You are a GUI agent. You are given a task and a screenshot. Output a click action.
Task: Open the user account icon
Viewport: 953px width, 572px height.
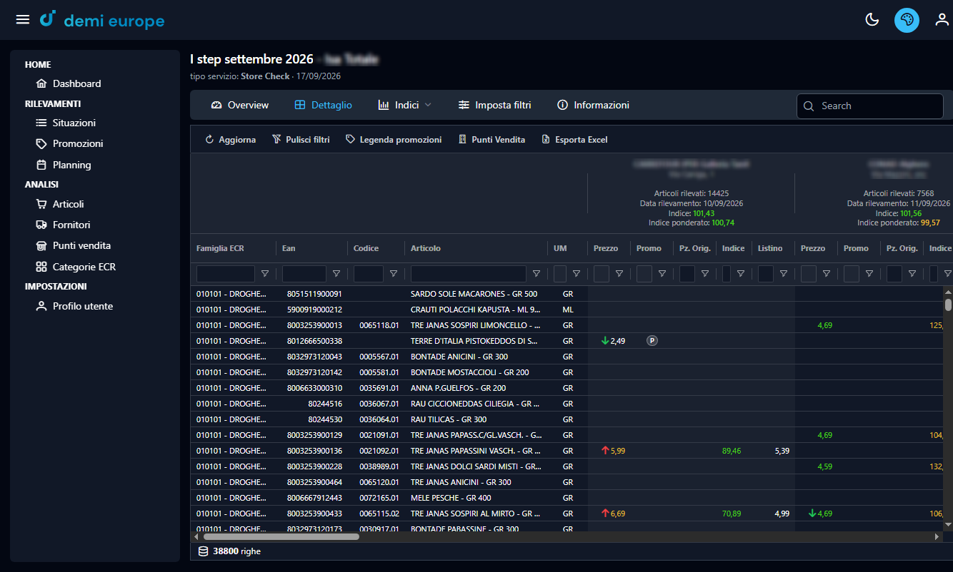942,20
